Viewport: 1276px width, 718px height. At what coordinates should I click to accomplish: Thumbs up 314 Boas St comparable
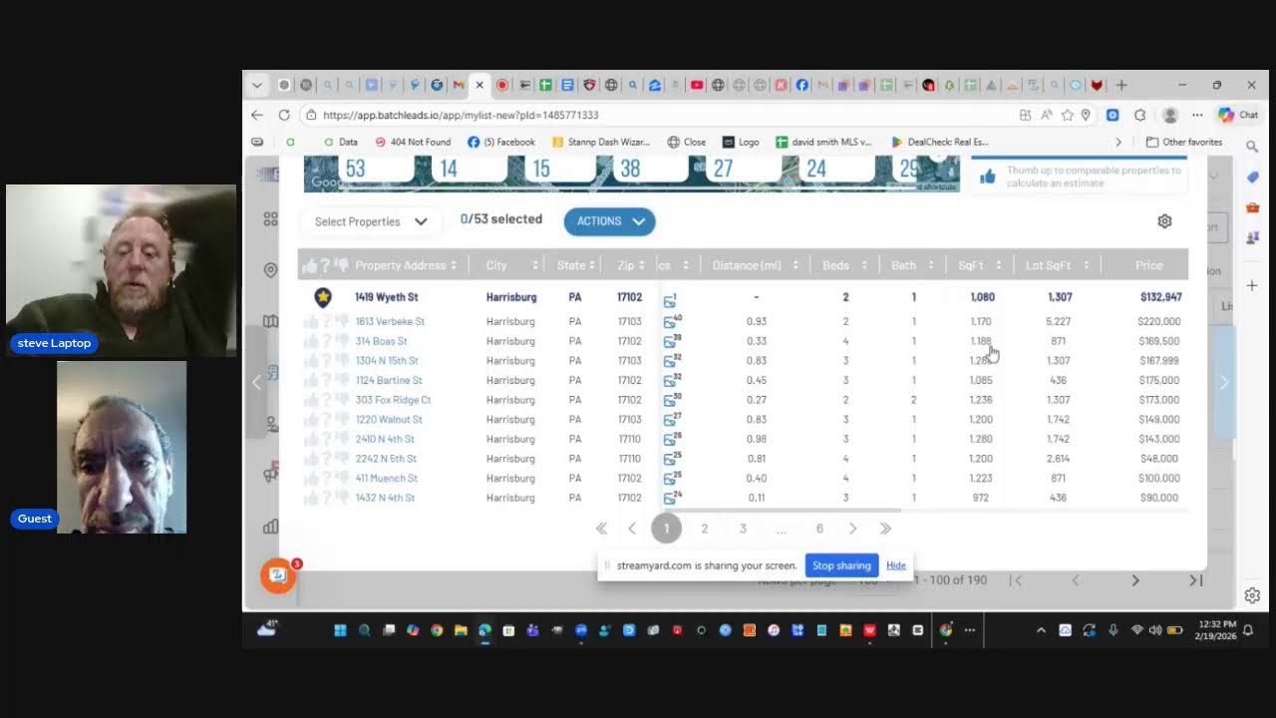310,341
